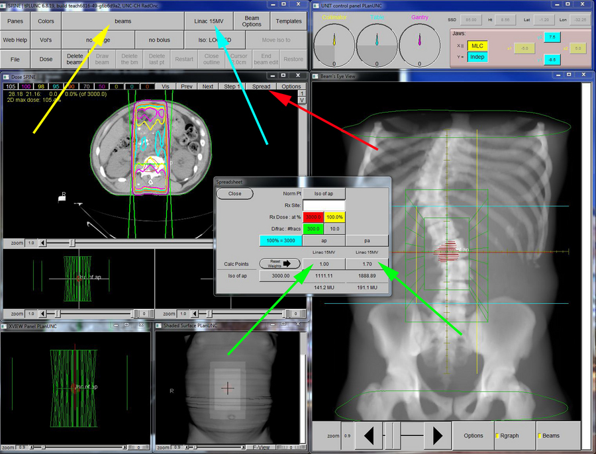Open the Linac 15MV machine selector
The width and height of the screenshot is (596, 454).
(x=209, y=21)
